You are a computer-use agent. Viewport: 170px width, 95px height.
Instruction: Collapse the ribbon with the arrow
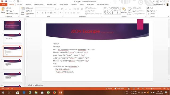[x=168, y=17]
